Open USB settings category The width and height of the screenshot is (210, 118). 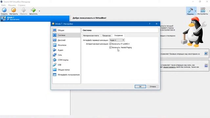[x=66, y=65]
